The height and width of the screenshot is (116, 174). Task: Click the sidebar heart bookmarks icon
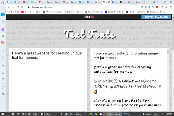[x=3, y=66]
